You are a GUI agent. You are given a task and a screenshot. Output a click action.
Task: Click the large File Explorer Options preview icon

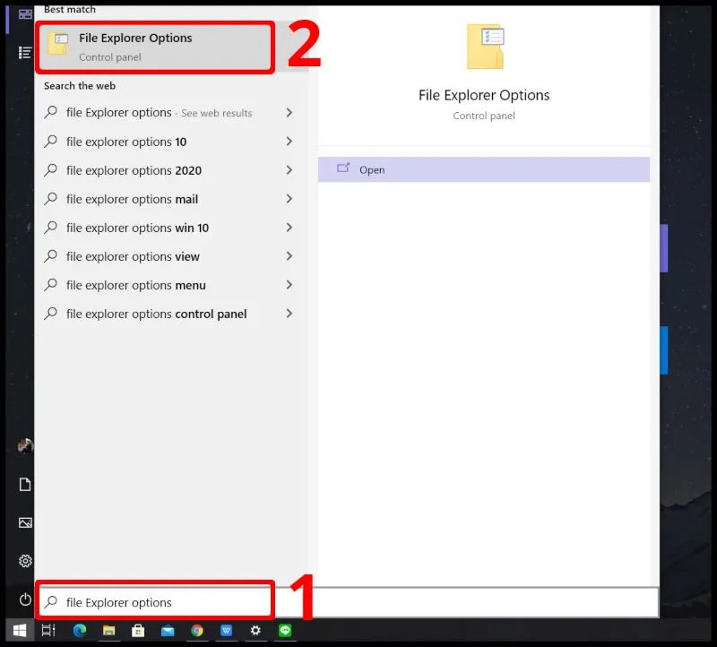pyautogui.click(x=485, y=47)
